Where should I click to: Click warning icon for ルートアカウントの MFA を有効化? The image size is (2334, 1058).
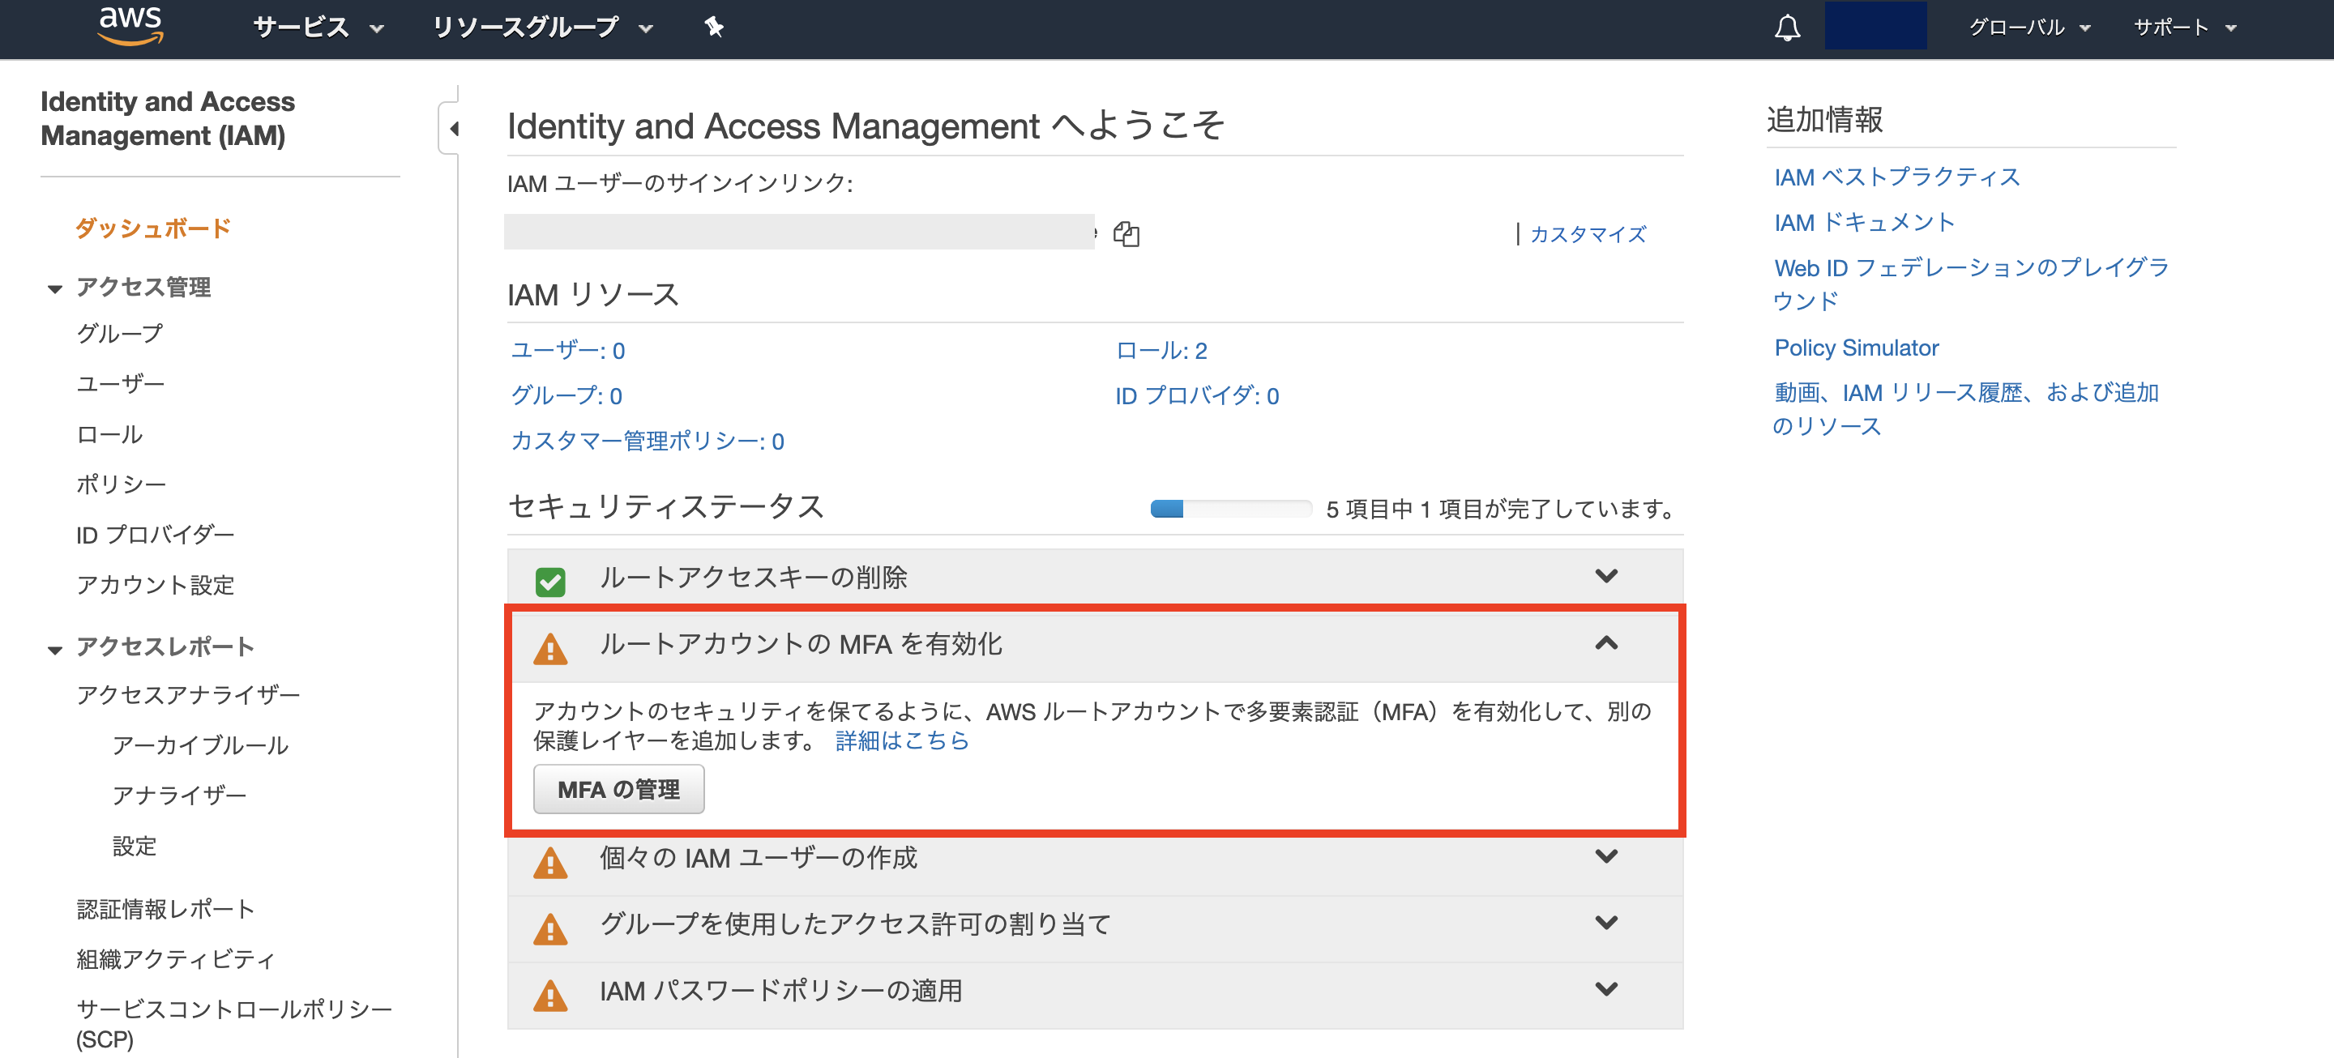pyautogui.click(x=550, y=649)
